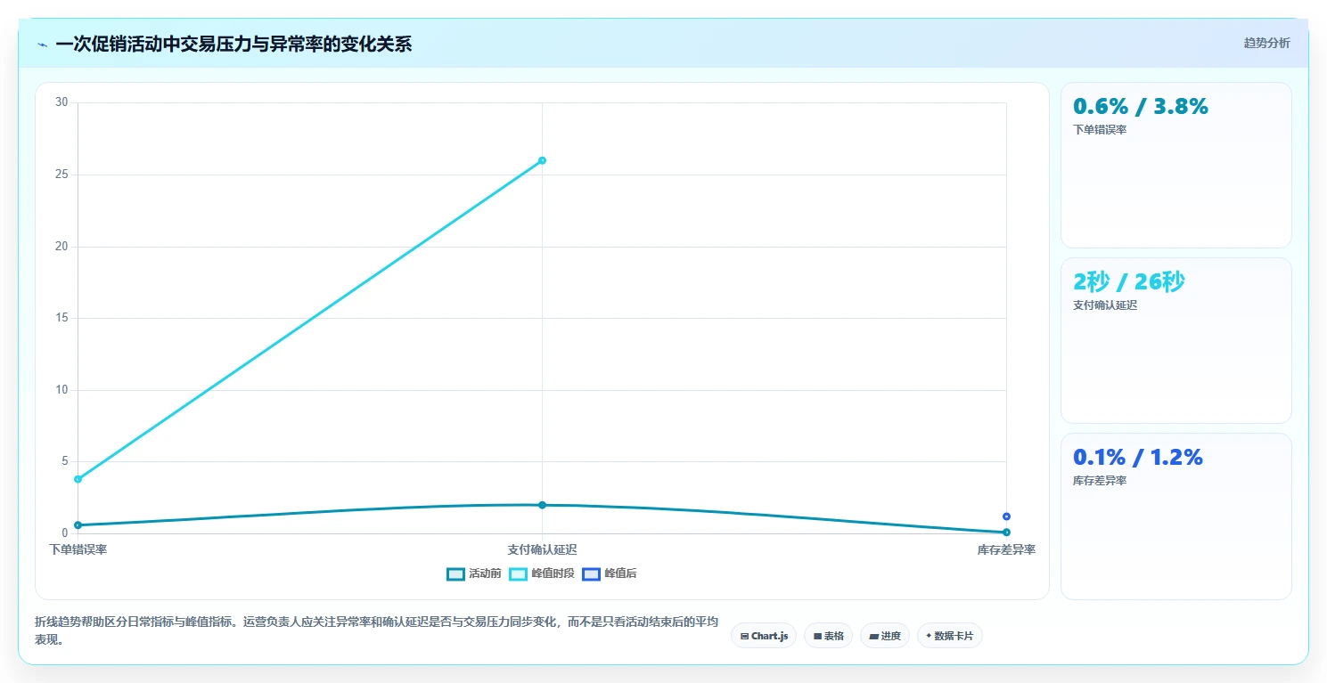
Task: Open the 0.6% / 3.8% 下单错误率 card
Action: [x=1175, y=165]
